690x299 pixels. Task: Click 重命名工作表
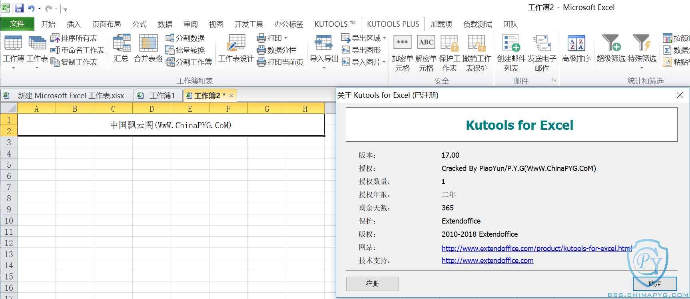coord(78,50)
